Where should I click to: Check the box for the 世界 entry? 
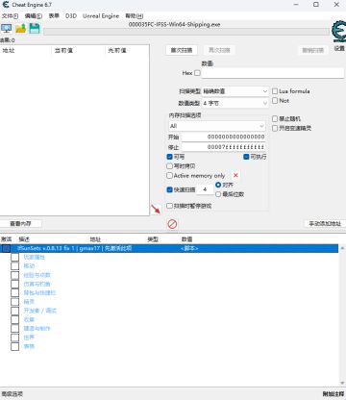pyautogui.click(x=14, y=337)
